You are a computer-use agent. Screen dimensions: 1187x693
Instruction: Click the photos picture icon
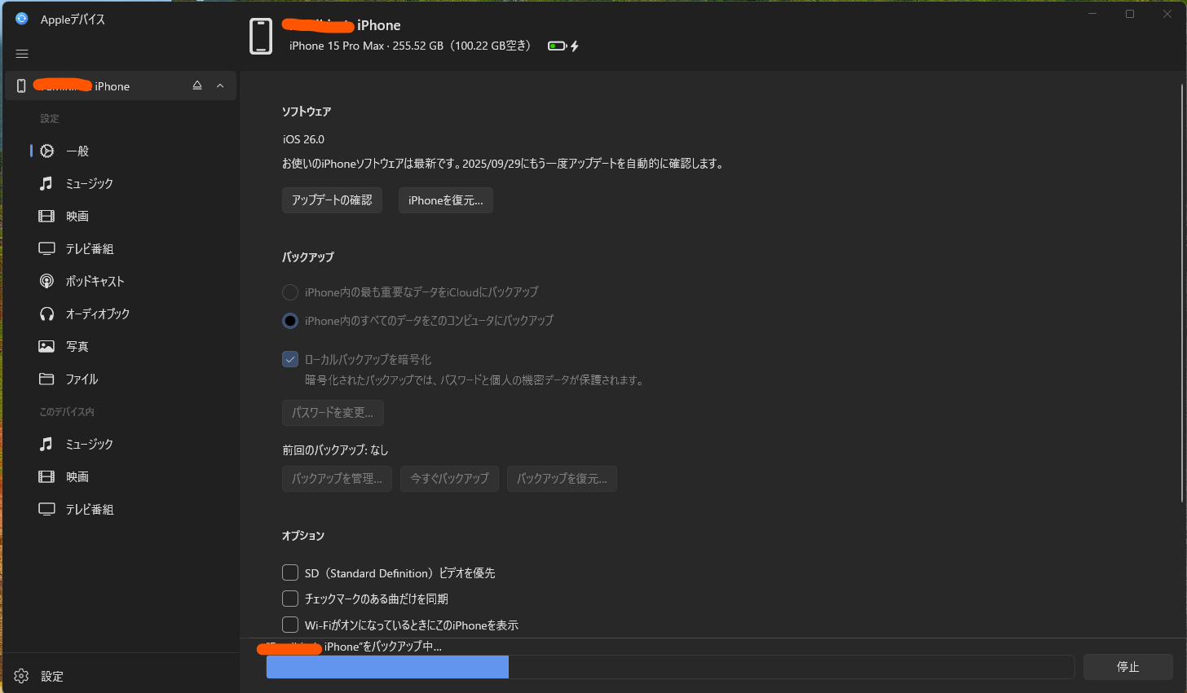coord(46,346)
